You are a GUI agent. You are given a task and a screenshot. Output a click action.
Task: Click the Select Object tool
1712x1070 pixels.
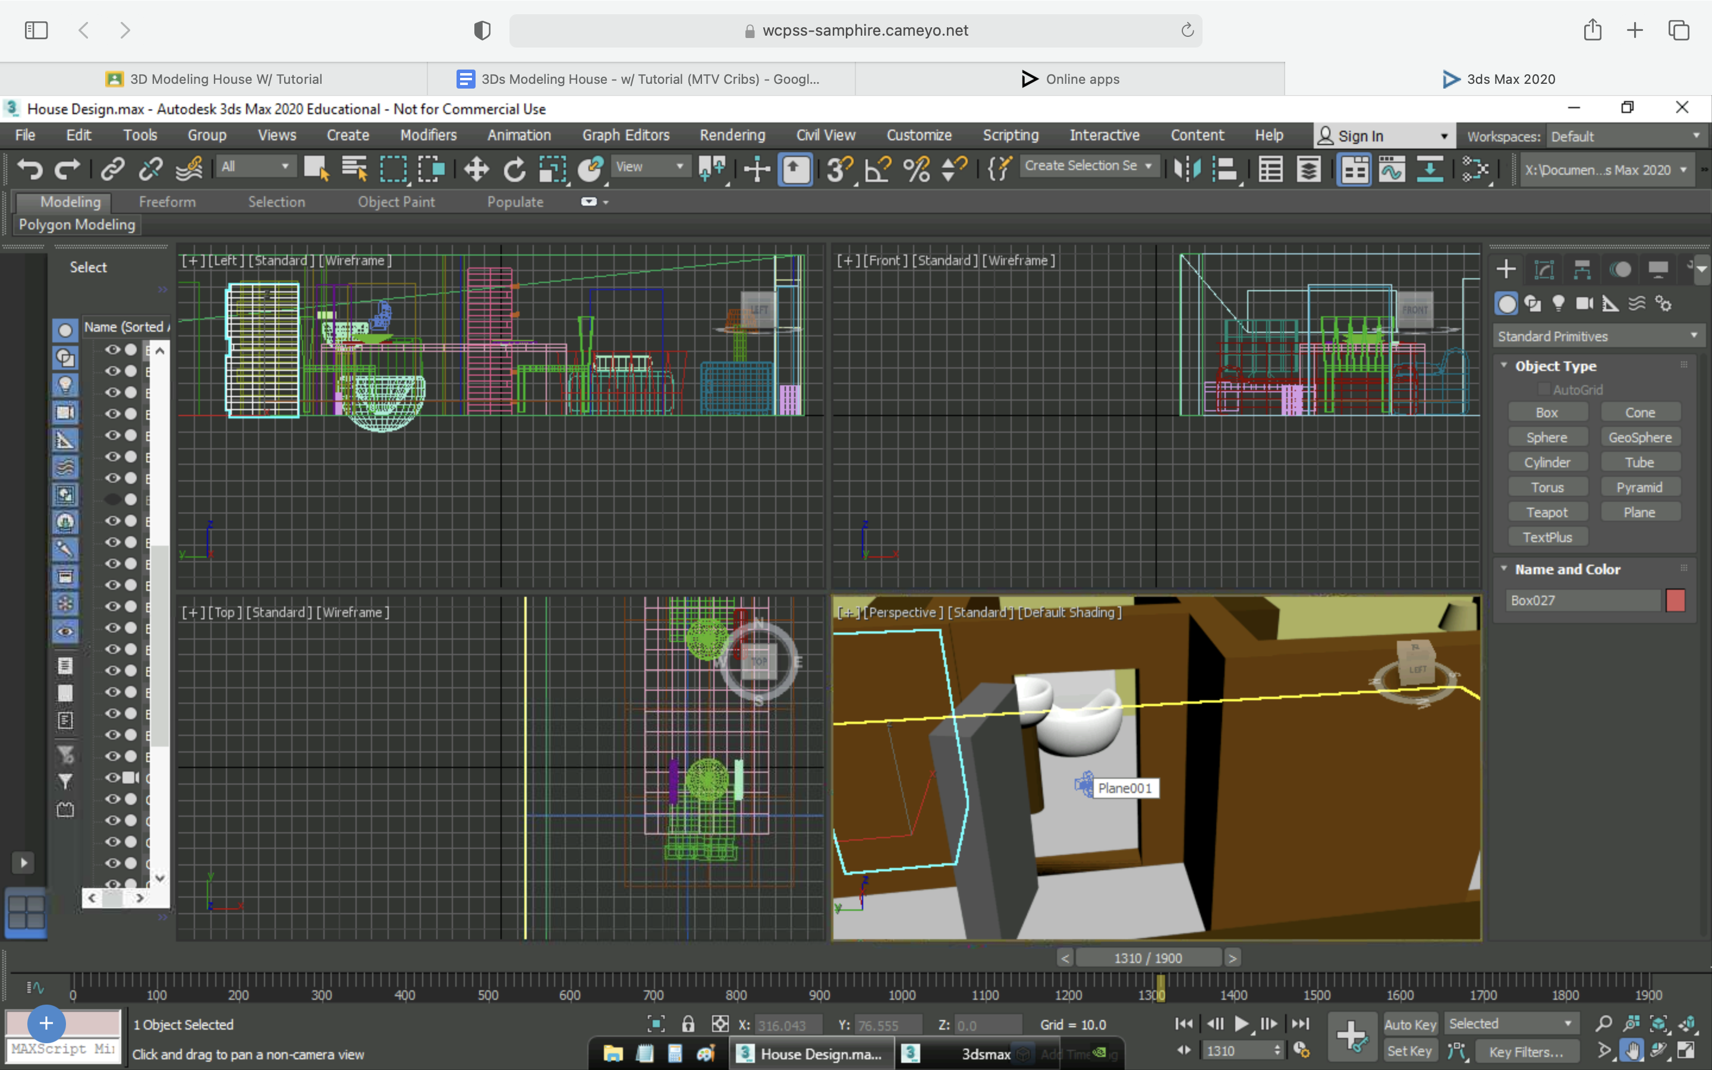(319, 169)
